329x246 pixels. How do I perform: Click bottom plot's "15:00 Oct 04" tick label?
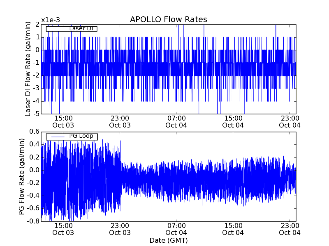pyautogui.click(x=233, y=229)
